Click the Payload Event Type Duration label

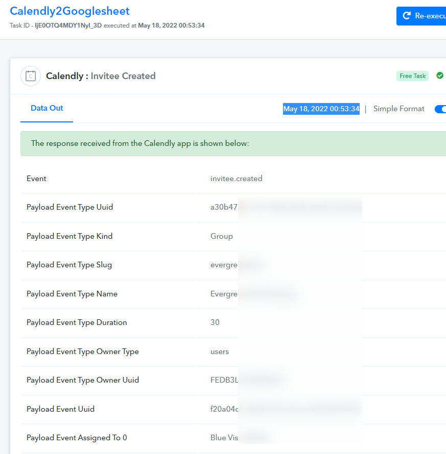coord(77,322)
